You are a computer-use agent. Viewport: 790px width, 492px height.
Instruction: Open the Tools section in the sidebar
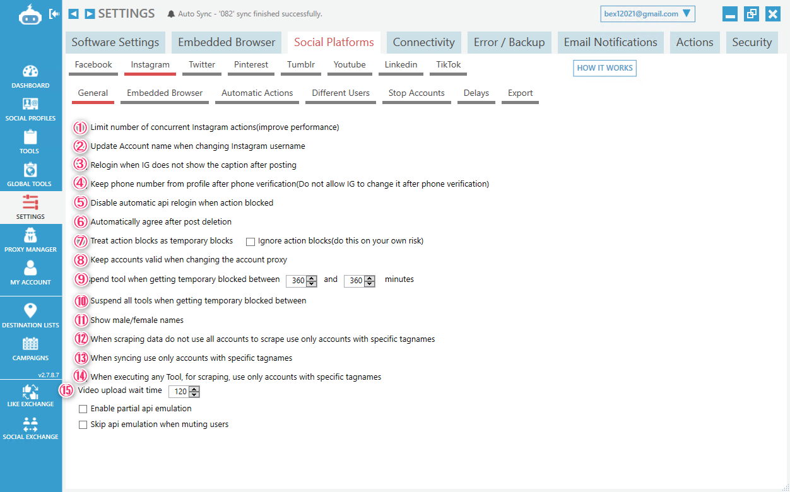click(30, 142)
